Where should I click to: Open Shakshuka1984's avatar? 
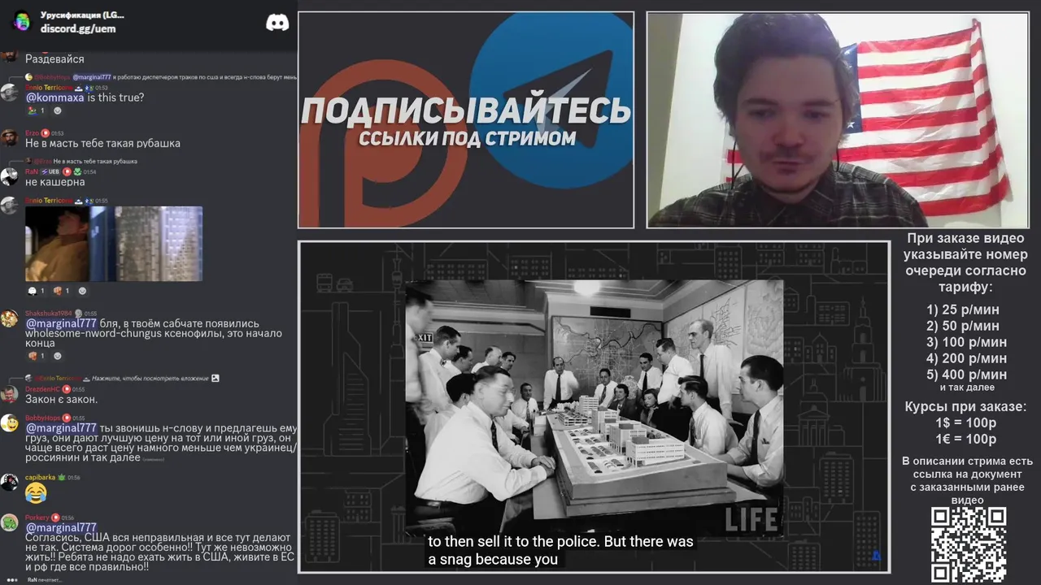[x=9, y=318]
